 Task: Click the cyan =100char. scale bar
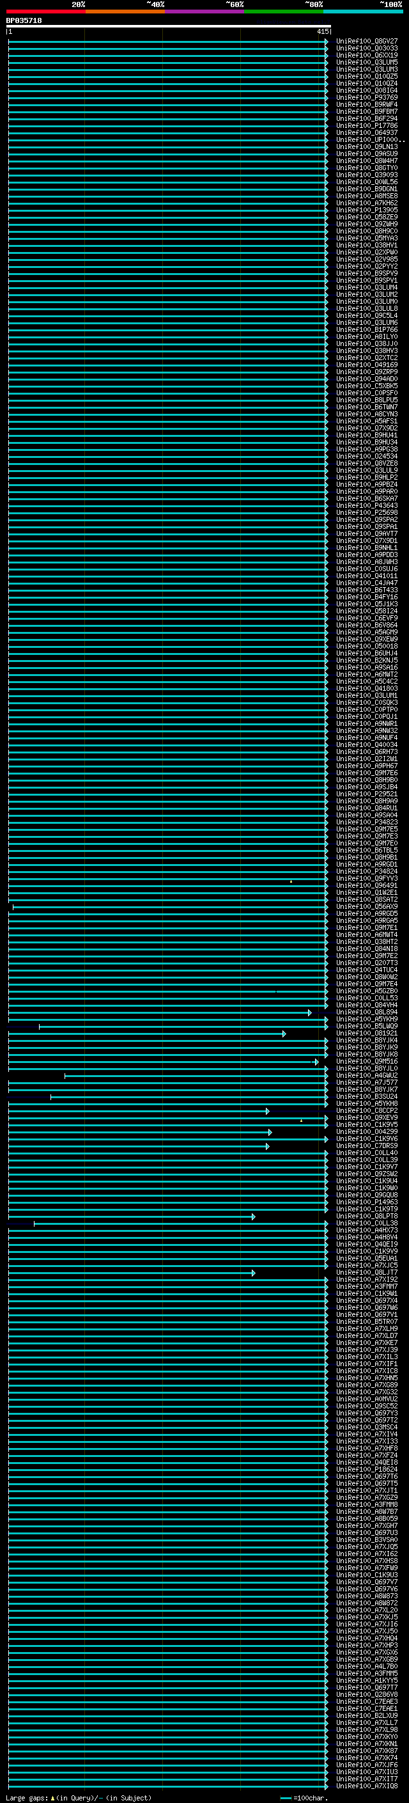pos(285,1798)
